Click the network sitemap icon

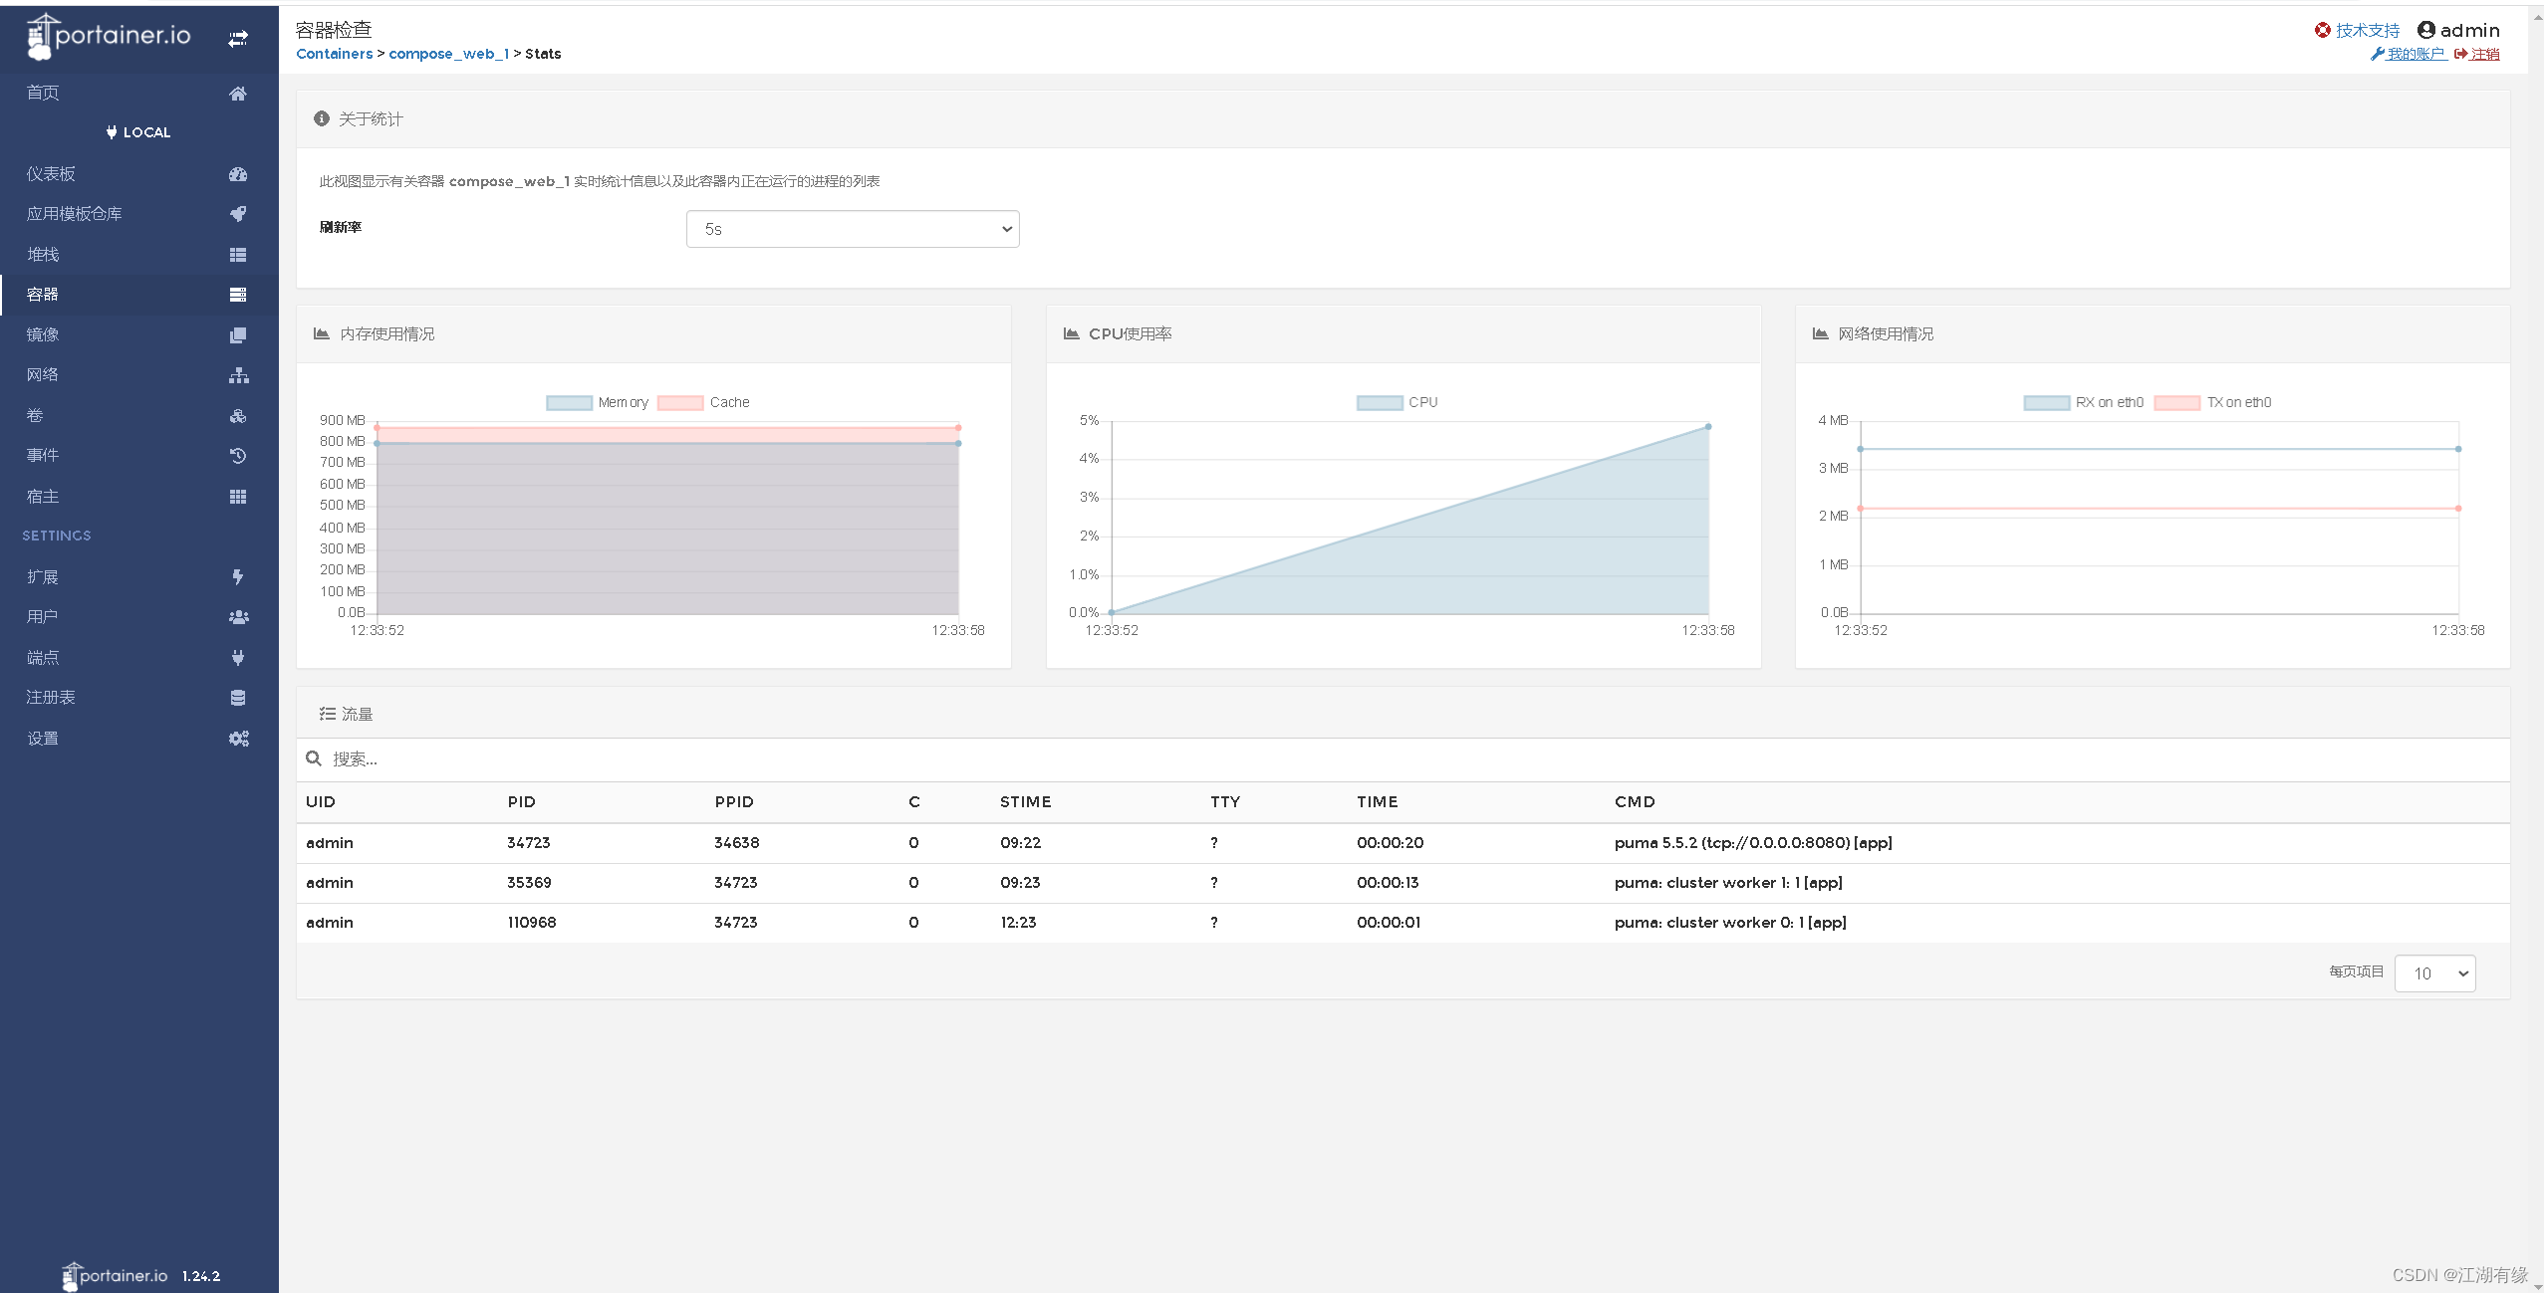238,375
